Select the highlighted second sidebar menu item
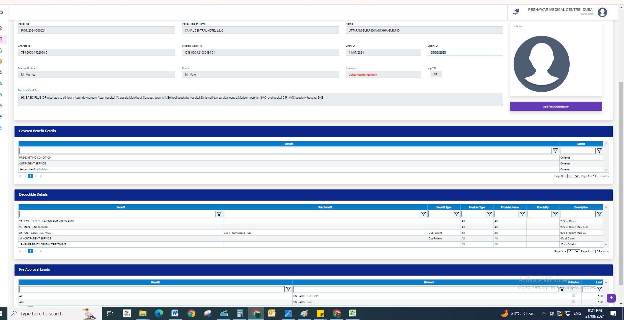The width and height of the screenshot is (624, 320). (1, 39)
